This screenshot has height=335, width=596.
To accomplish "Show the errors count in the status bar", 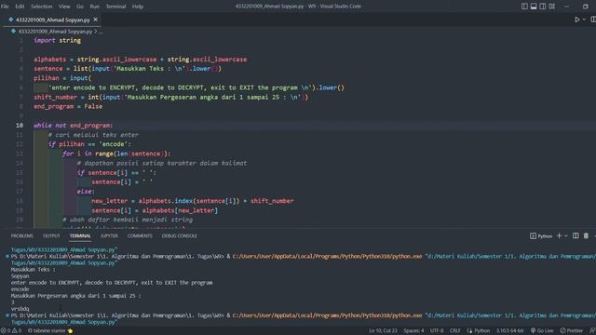I will pos(6,331).
